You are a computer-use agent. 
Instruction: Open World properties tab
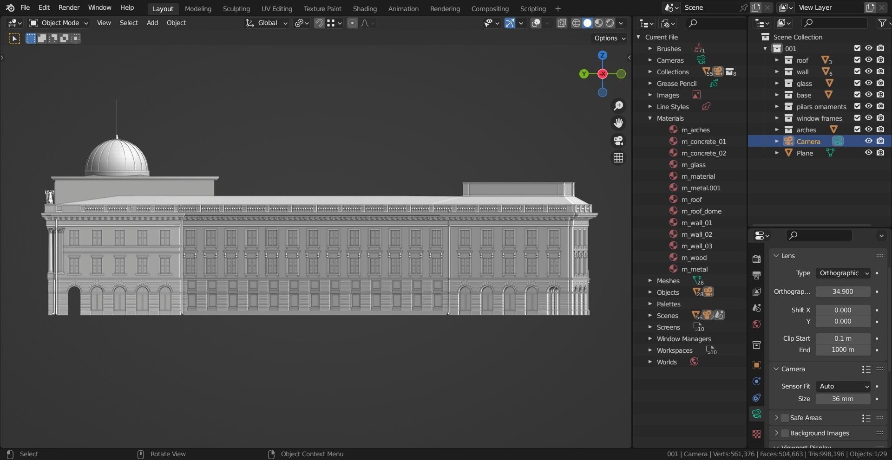pyautogui.click(x=756, y=324)
